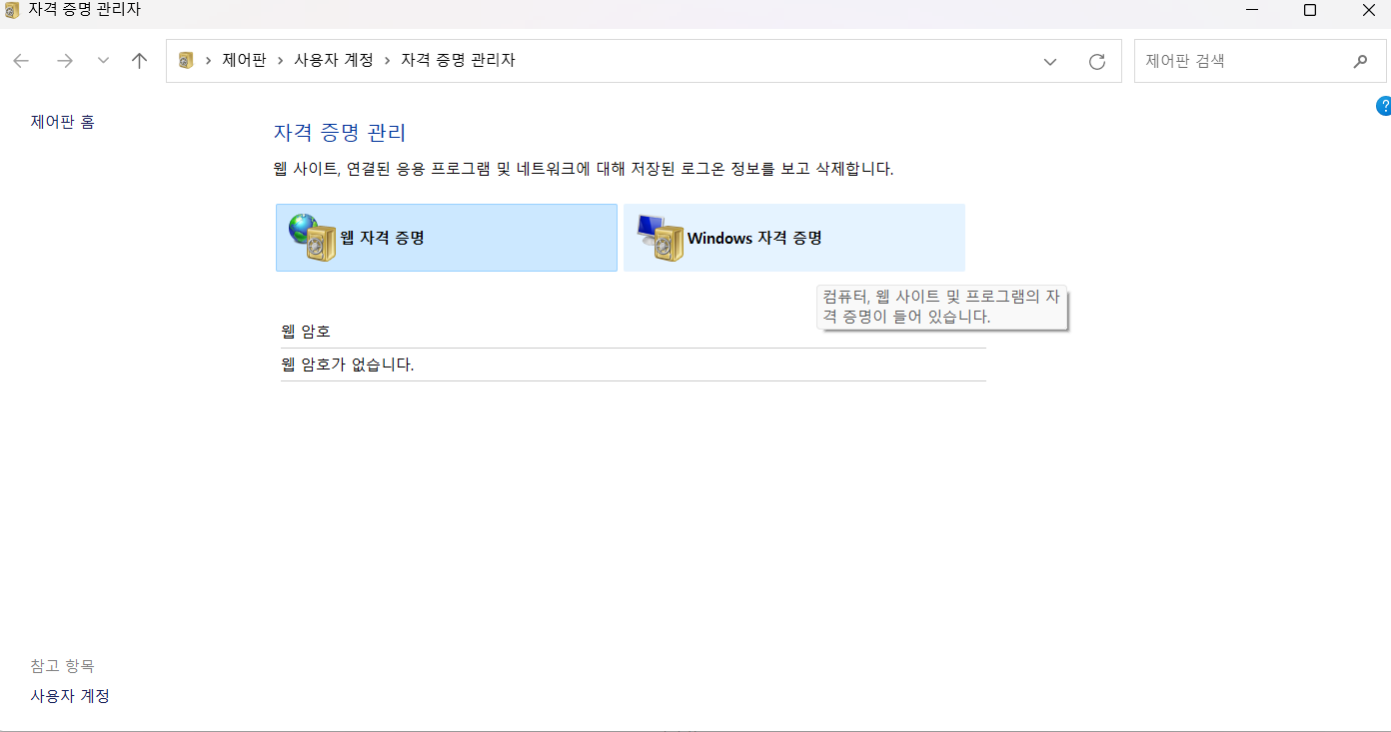Click the '웹 암호가 없습니다.' text
Viewport: 1391px width, 732px height.
point(348,365)
